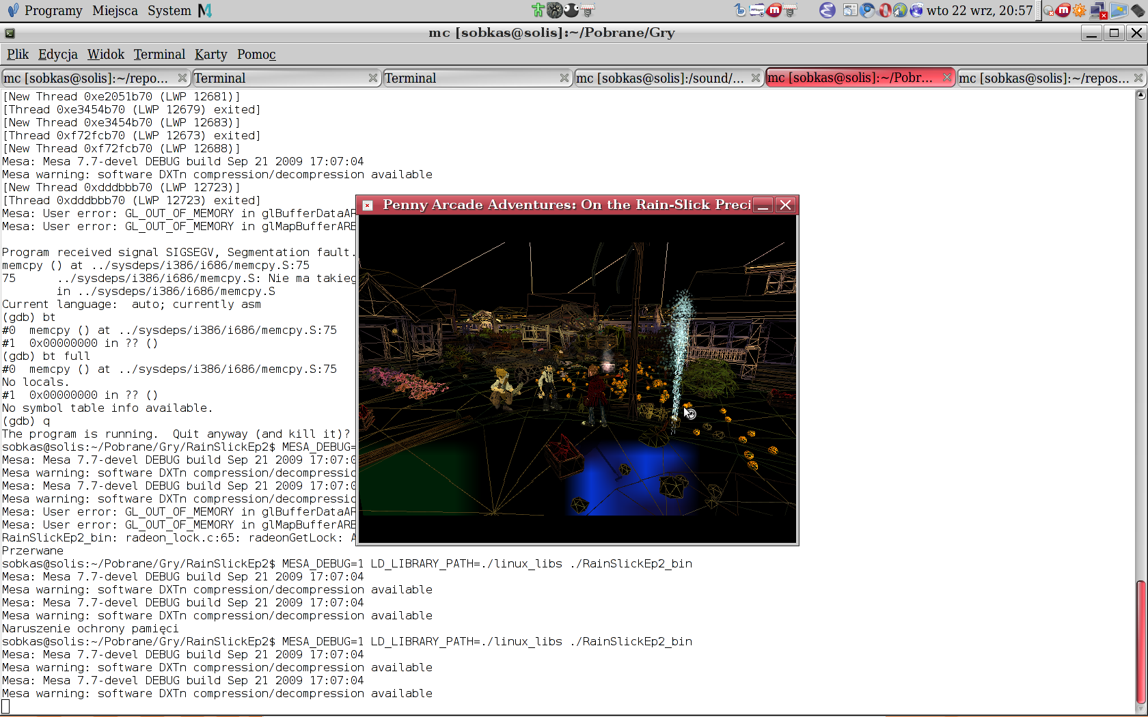This screenshot has width=1148, height=717.
Task: Expand the System panel menu
Action: 169,10
